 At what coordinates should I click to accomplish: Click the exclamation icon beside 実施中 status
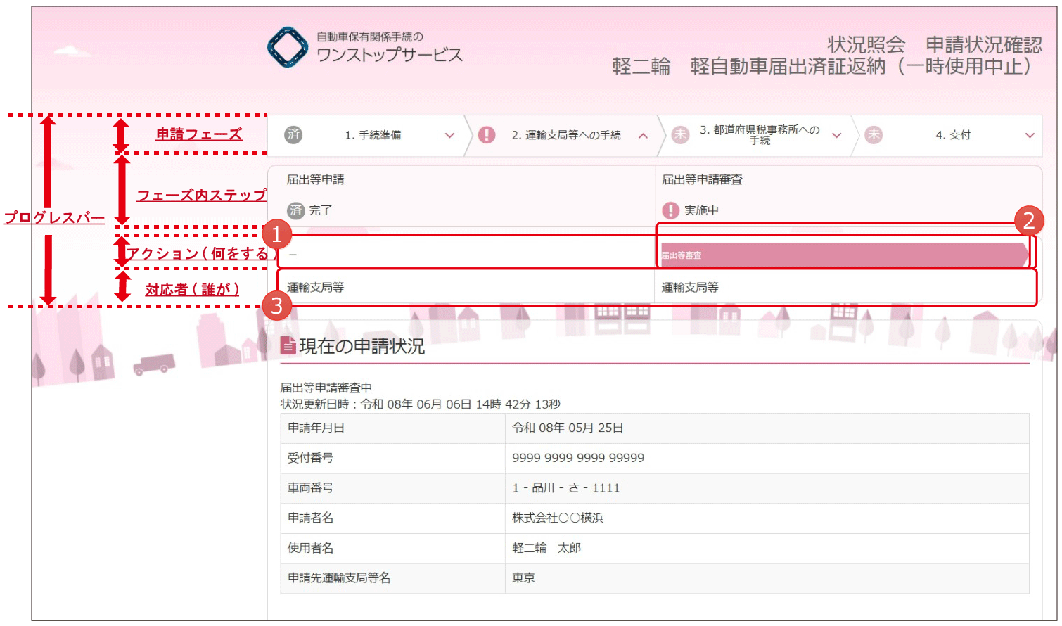tap(671, 210)
